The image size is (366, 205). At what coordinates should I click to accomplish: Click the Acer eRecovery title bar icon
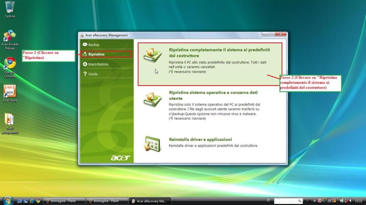(82, 35)
